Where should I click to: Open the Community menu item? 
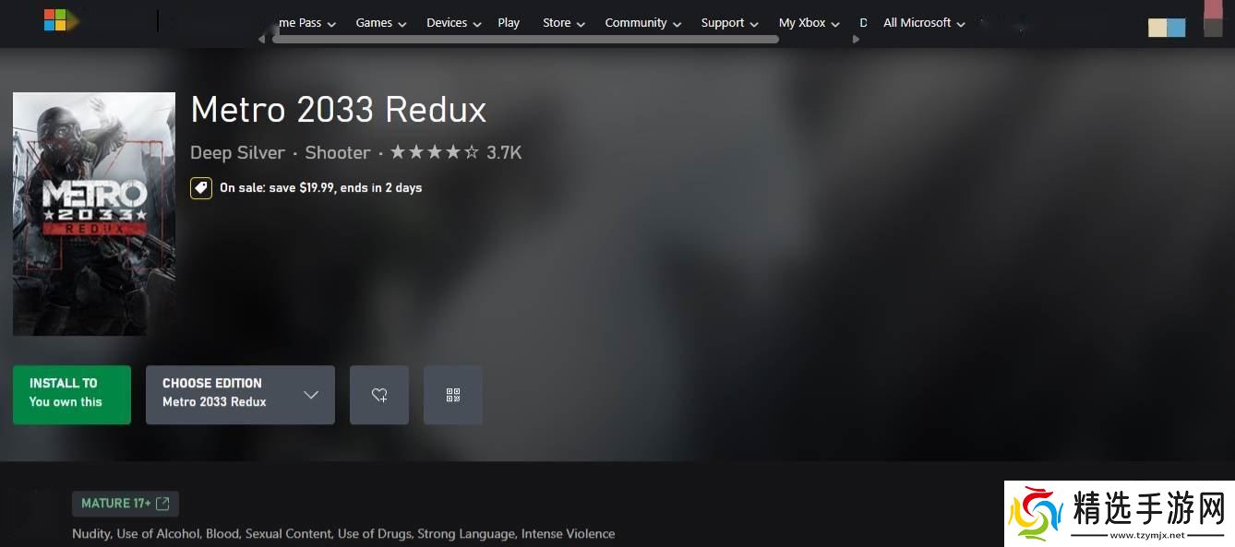point(642,23)
